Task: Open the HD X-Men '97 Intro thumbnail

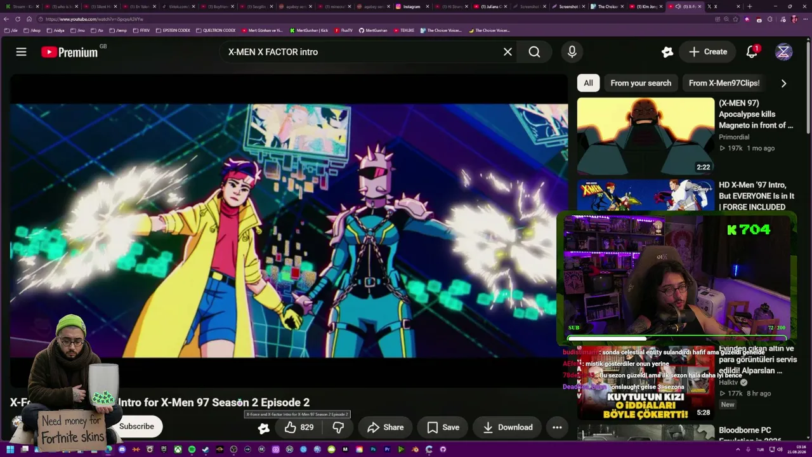Action: tap(646, 195)
